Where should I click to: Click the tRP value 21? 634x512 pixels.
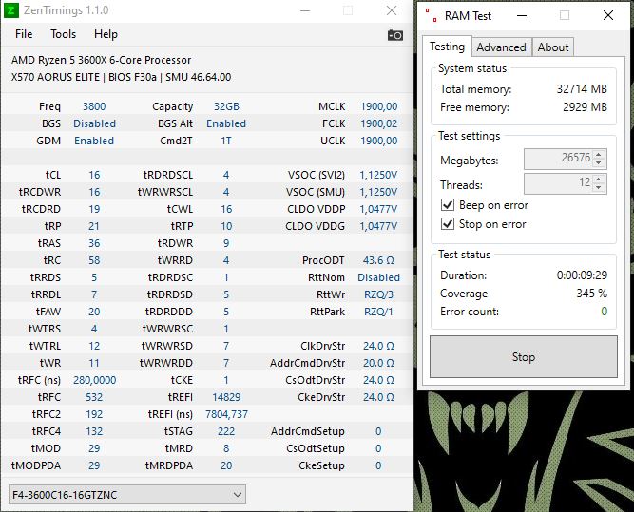click(94, 226)
